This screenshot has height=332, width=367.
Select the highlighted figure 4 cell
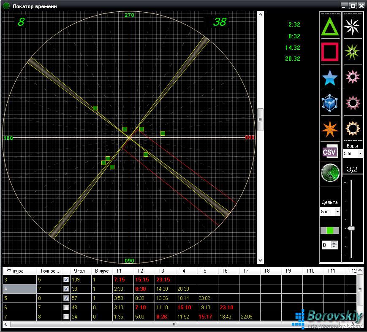tap(20, 289)
